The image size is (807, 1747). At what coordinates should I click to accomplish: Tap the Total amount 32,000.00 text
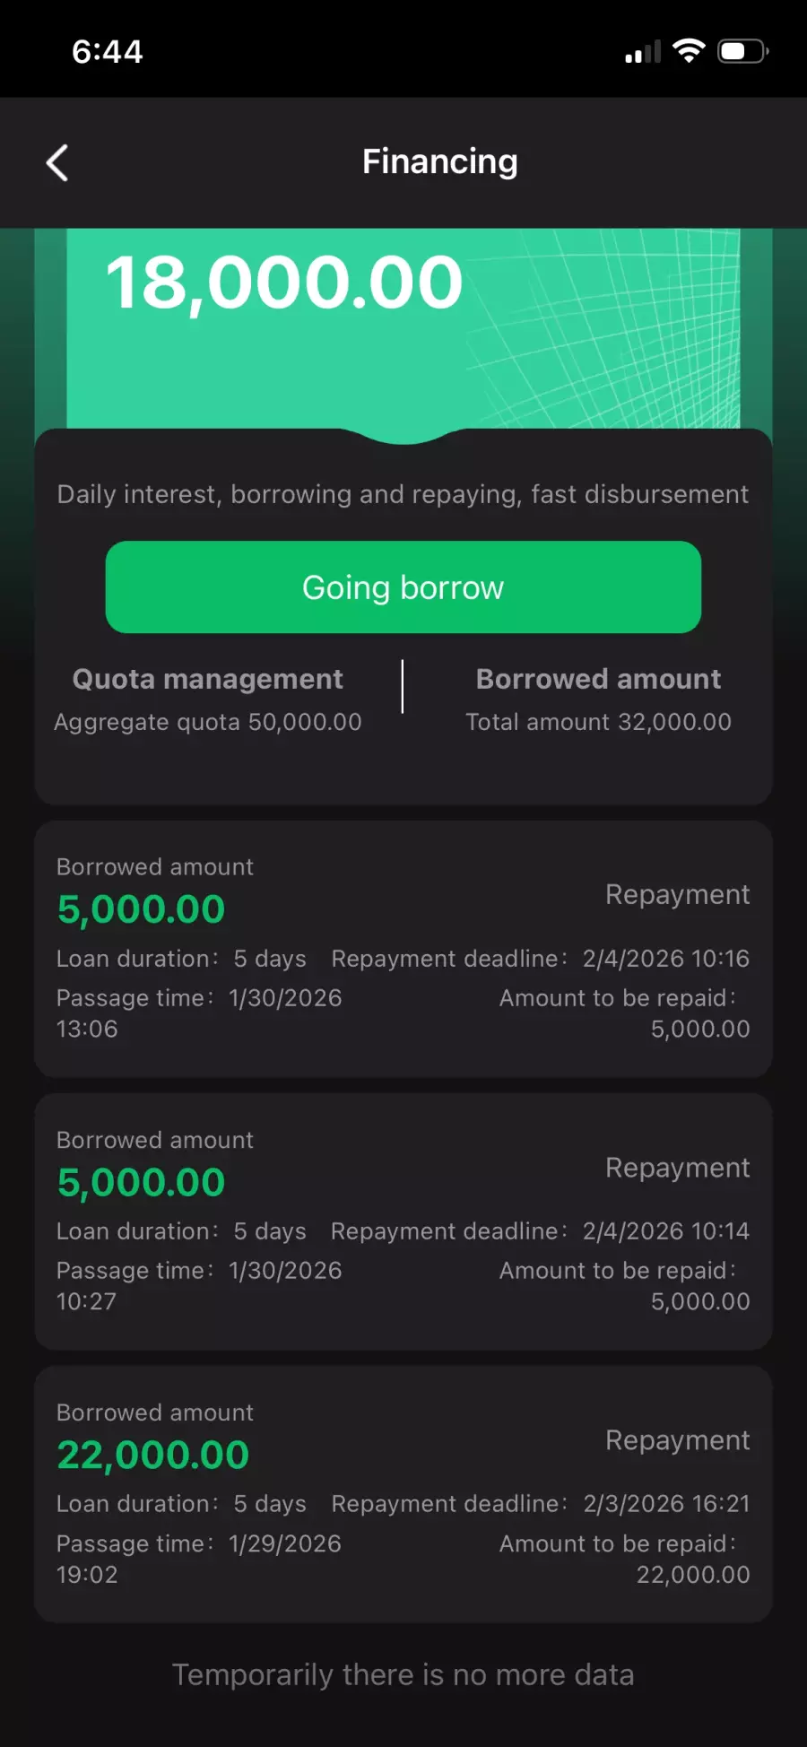click(x=598, y=722)
